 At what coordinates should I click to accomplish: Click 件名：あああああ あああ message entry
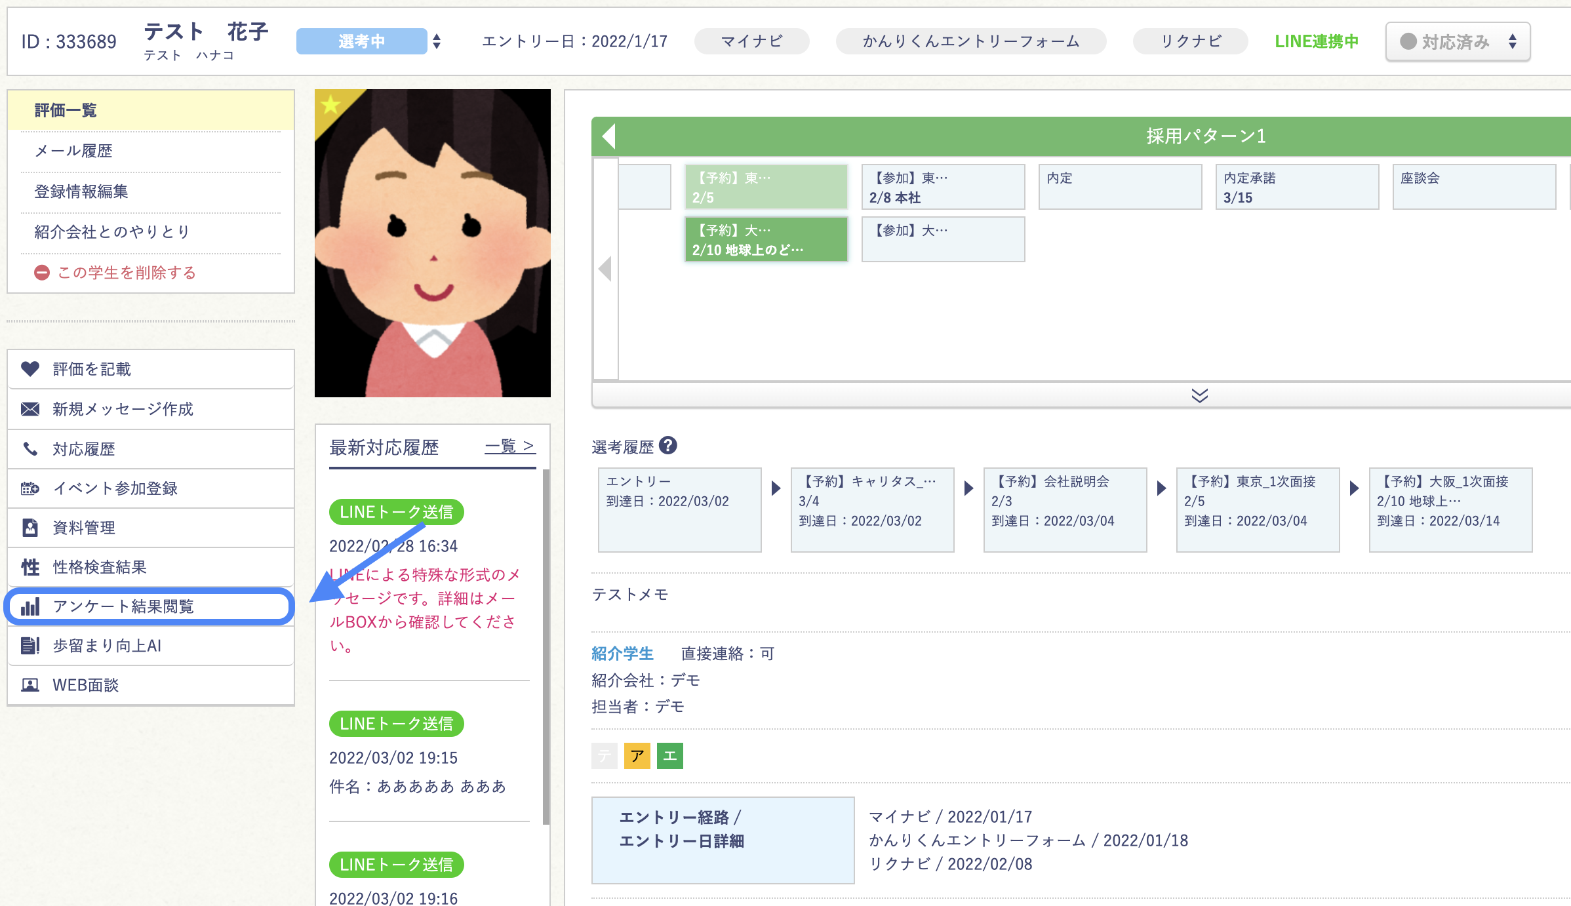(418, 786)
